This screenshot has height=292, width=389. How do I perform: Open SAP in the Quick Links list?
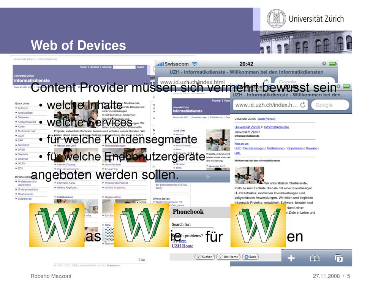[21, 140]
